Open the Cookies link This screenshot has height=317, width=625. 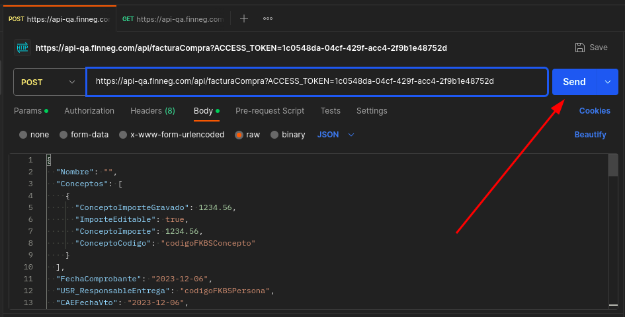[595, 111]
